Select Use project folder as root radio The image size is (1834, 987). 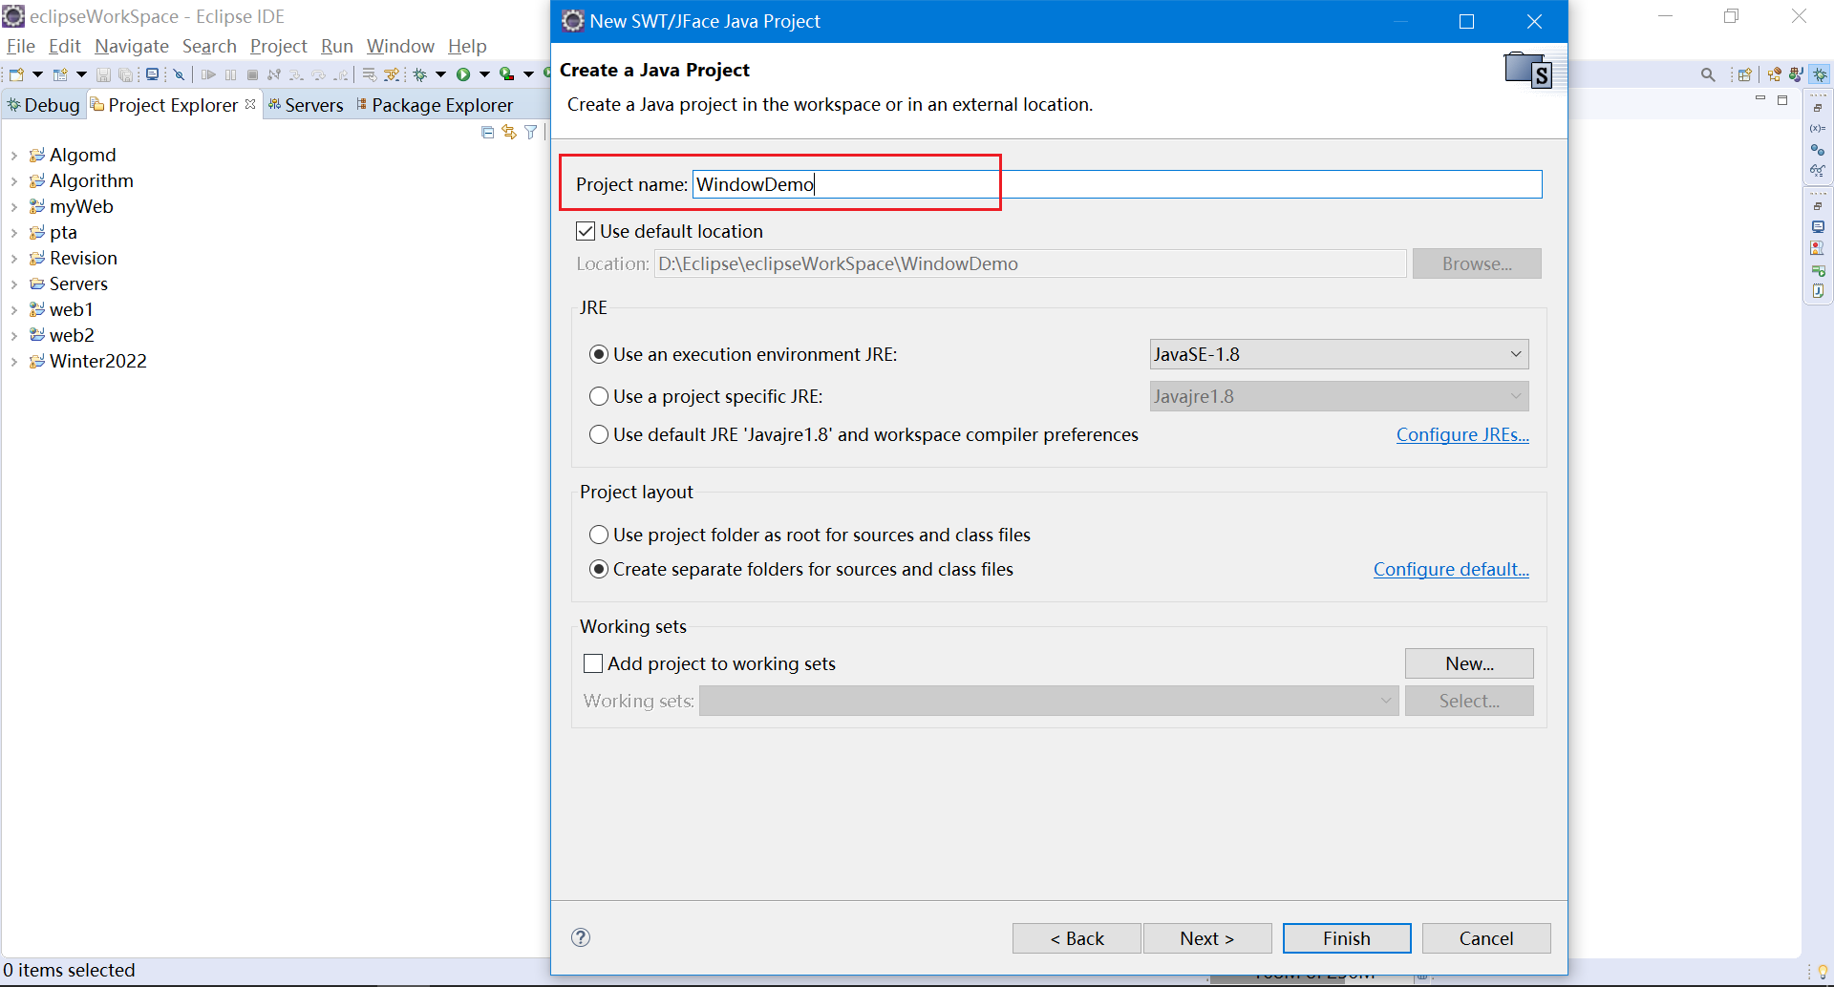tap(599, 535)
